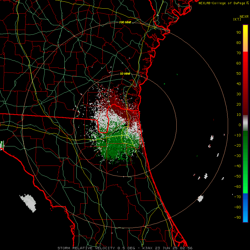Click the positive "60" scale value
The height and width of the screenshot is (250, 250).
click(239, 63)
